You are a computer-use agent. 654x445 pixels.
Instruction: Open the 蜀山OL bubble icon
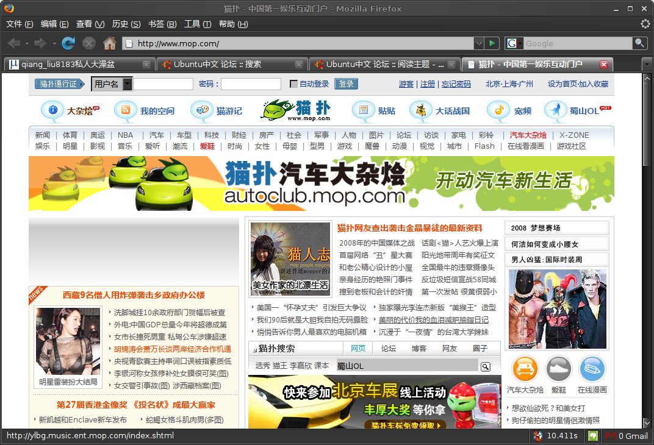click(x=556, y=110)
